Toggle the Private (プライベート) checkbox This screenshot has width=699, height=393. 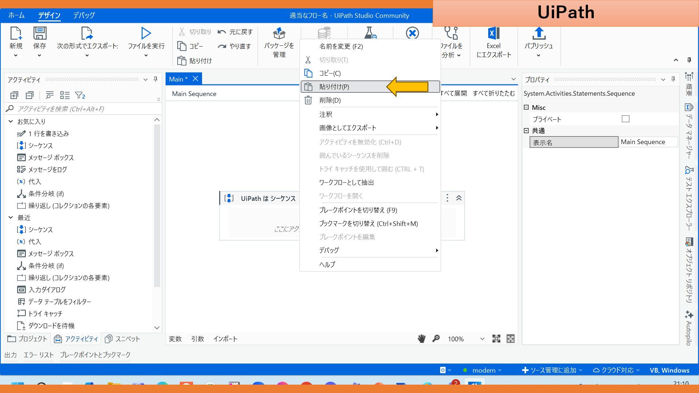(x=625, y=119)
